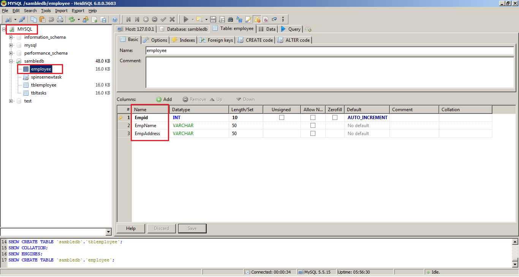The height and width of the screenshot is (277, 519).
Task: Click the blue Help question mark icon
Action: point(115,19)
